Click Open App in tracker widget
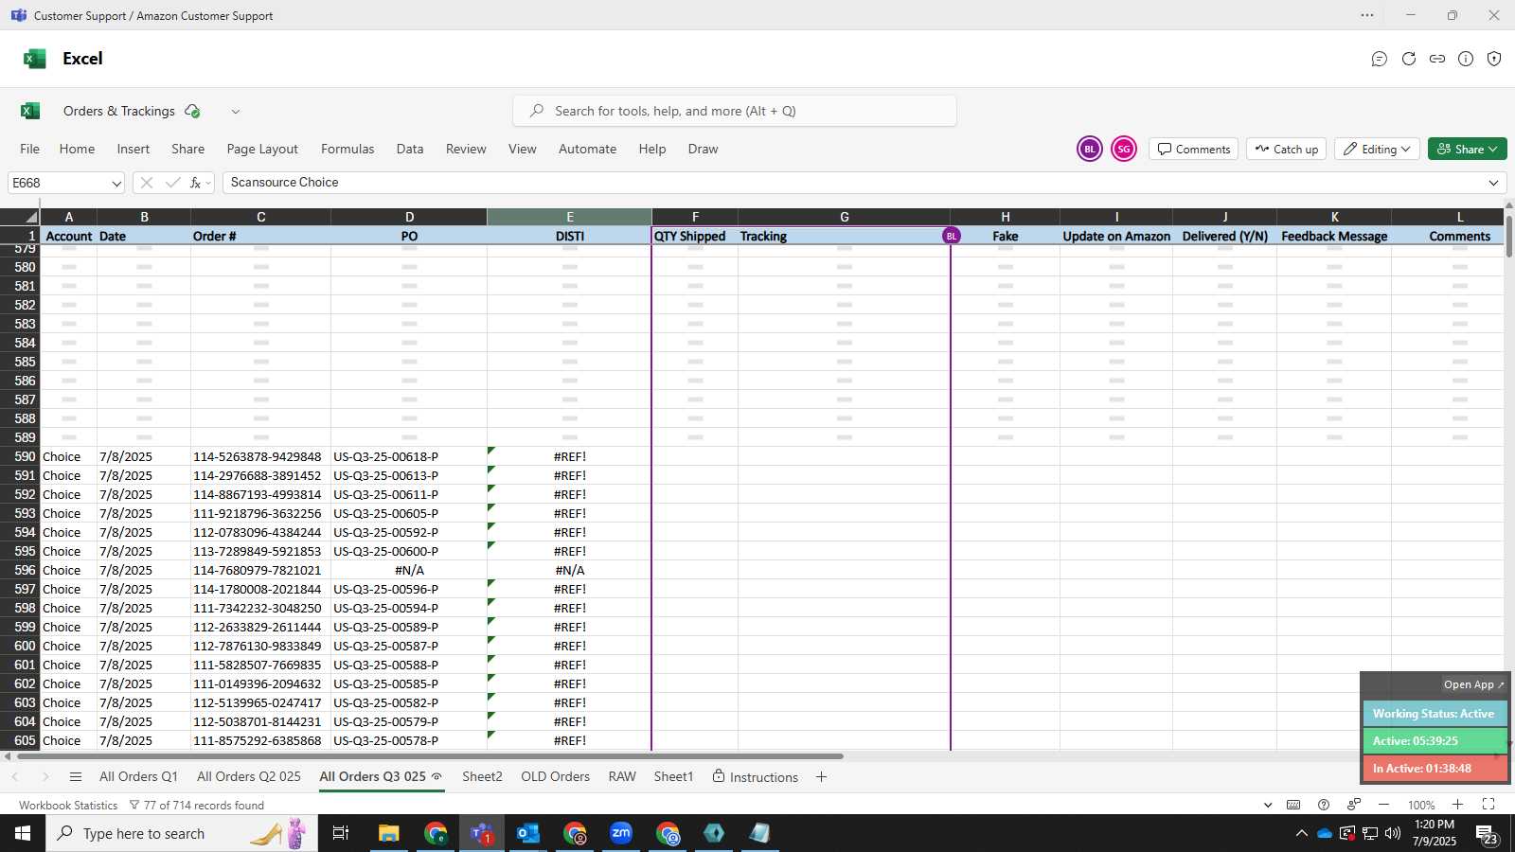 [1473, 684]
